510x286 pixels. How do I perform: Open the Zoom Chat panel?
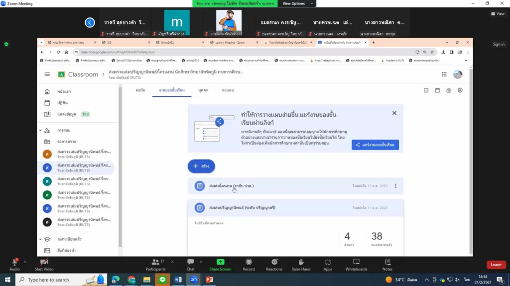191,264
